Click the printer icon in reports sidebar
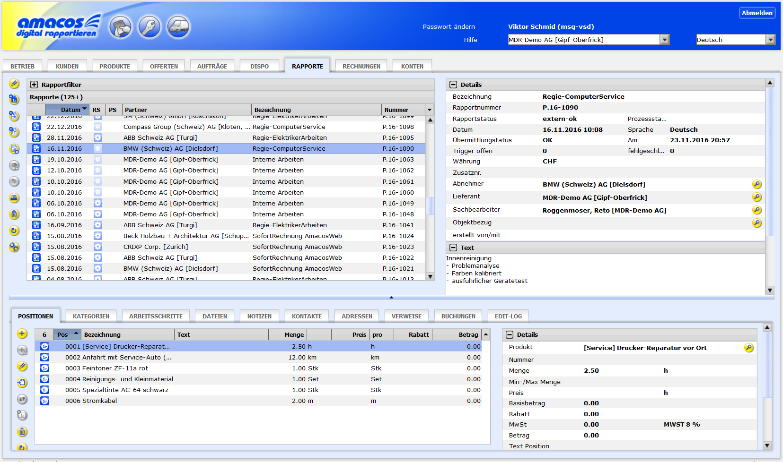 coord(14,198)
